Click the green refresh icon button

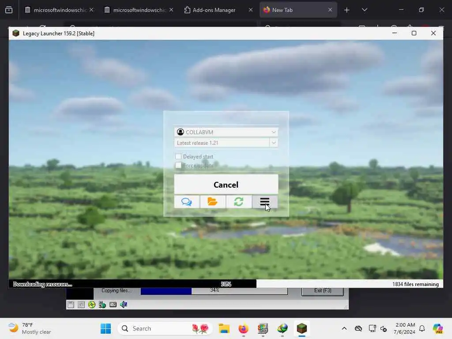pyautogui.click(x=239, y=201)
